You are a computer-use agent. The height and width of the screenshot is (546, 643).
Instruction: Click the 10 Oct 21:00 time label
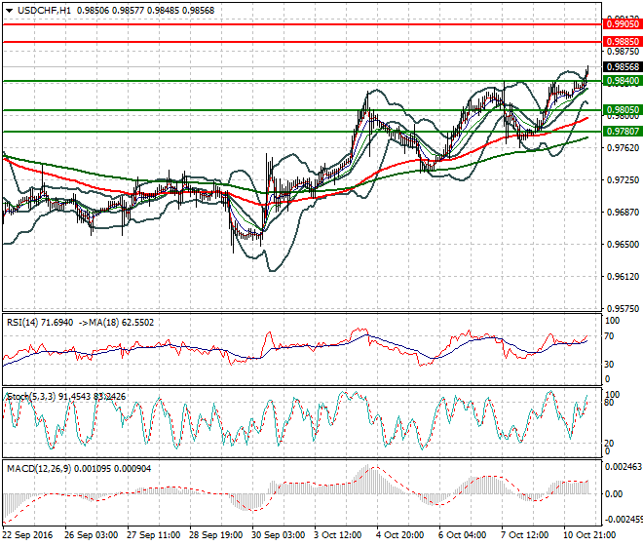589,535
